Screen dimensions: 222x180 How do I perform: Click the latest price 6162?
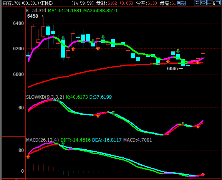[112, 3]
